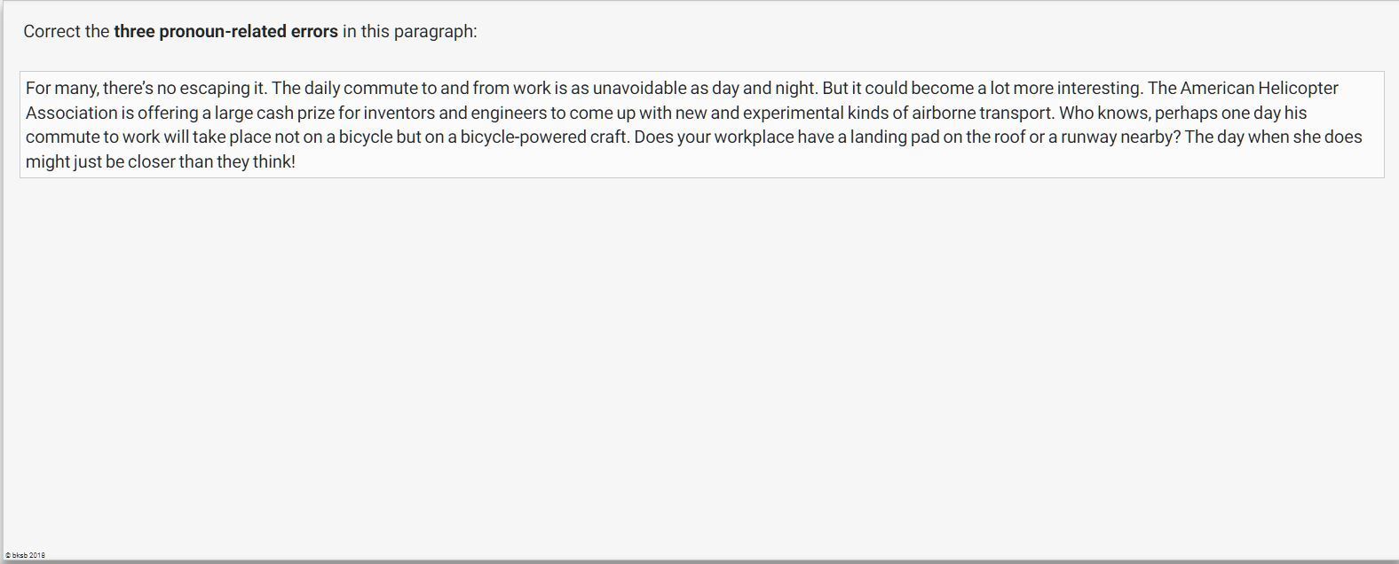Click the word "engineers" in the text box

[x=509, y=113]
